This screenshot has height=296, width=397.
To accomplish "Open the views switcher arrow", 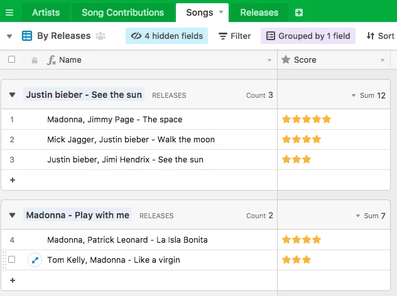I will 9,36.
